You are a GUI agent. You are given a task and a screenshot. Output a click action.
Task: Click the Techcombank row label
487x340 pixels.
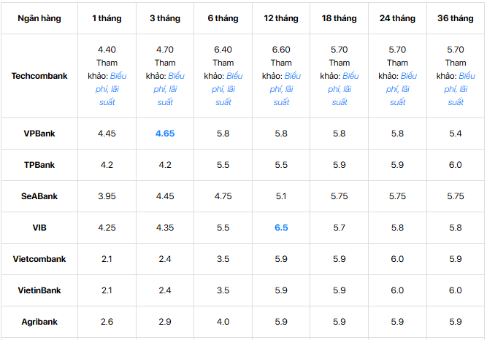click(x=39, y=76)
